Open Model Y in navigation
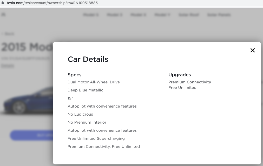 pos(162,15)
